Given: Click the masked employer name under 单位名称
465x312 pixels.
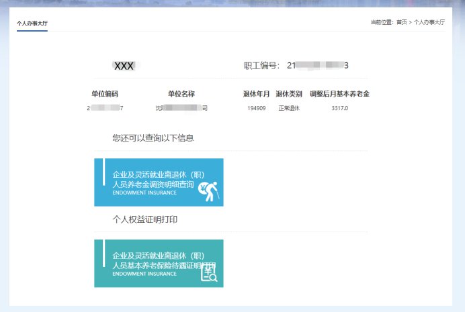Looking at the screenshot, I should (x=181, y=108).
